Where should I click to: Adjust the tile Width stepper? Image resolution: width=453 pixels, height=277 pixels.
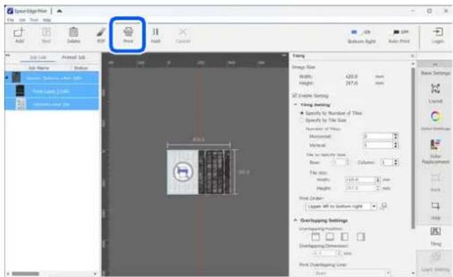pyautogui.click(x=378, y=180)
